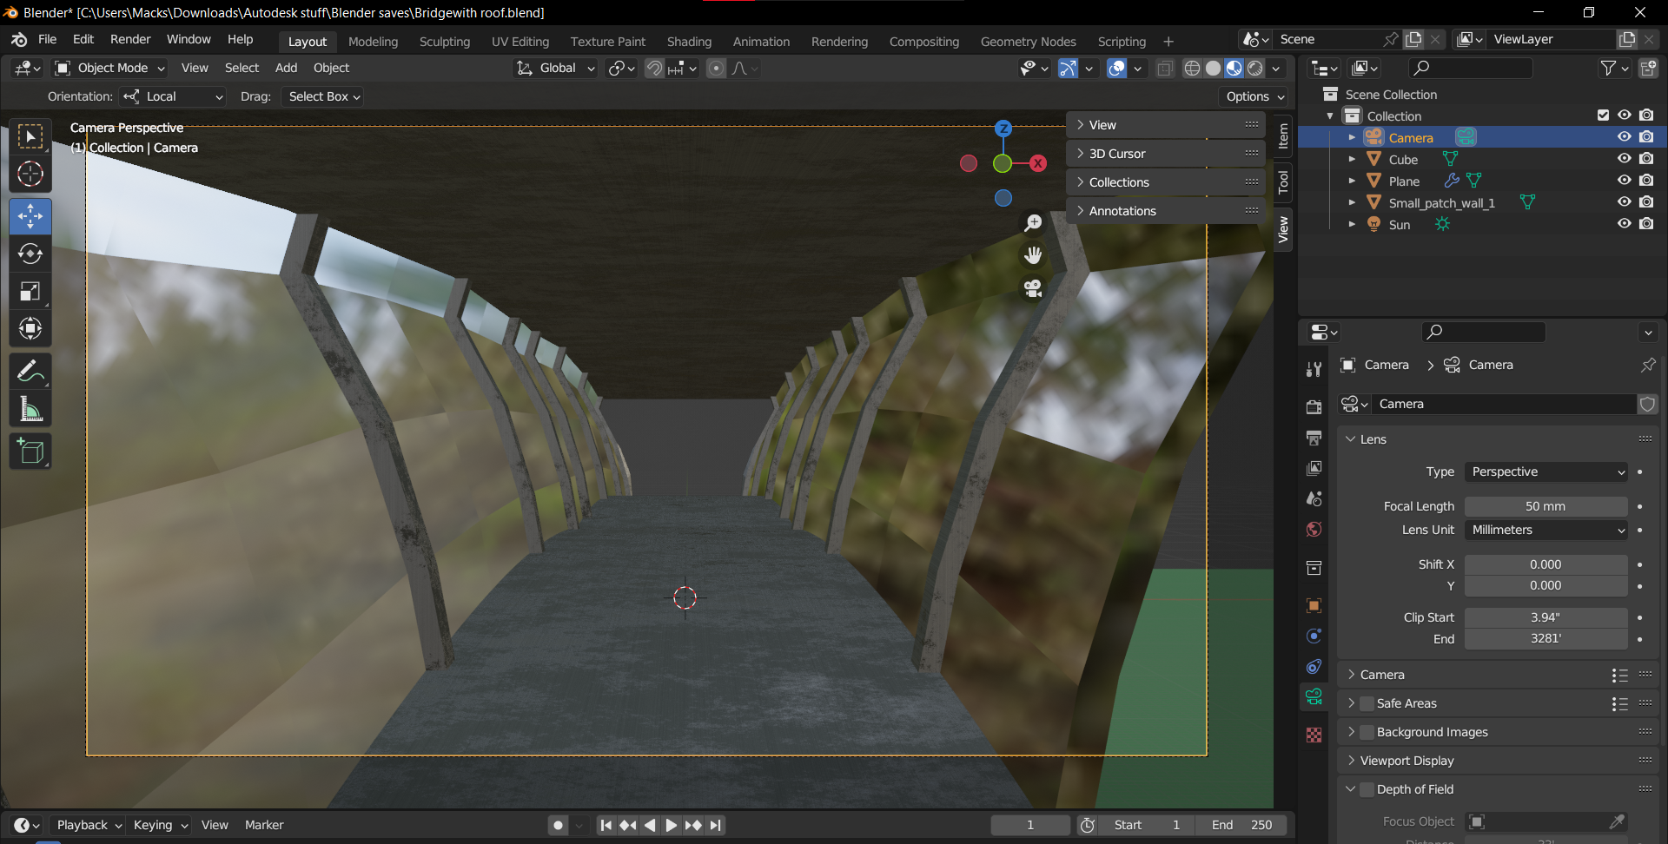Enable the Safe Areas checkbox
This screenshot has width=1668, height=844.
(x=1367, y=703)
